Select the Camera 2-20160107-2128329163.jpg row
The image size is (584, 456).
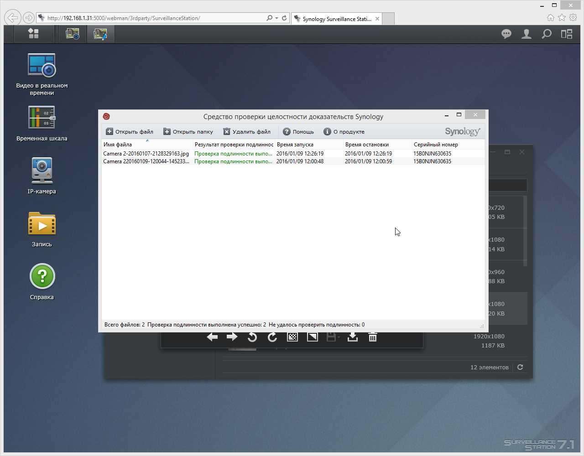[293, 154]
